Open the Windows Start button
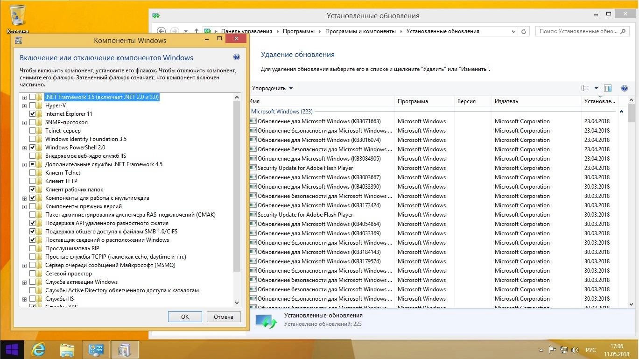This screenshot has width=639, height=359. [x=12, y=349]
